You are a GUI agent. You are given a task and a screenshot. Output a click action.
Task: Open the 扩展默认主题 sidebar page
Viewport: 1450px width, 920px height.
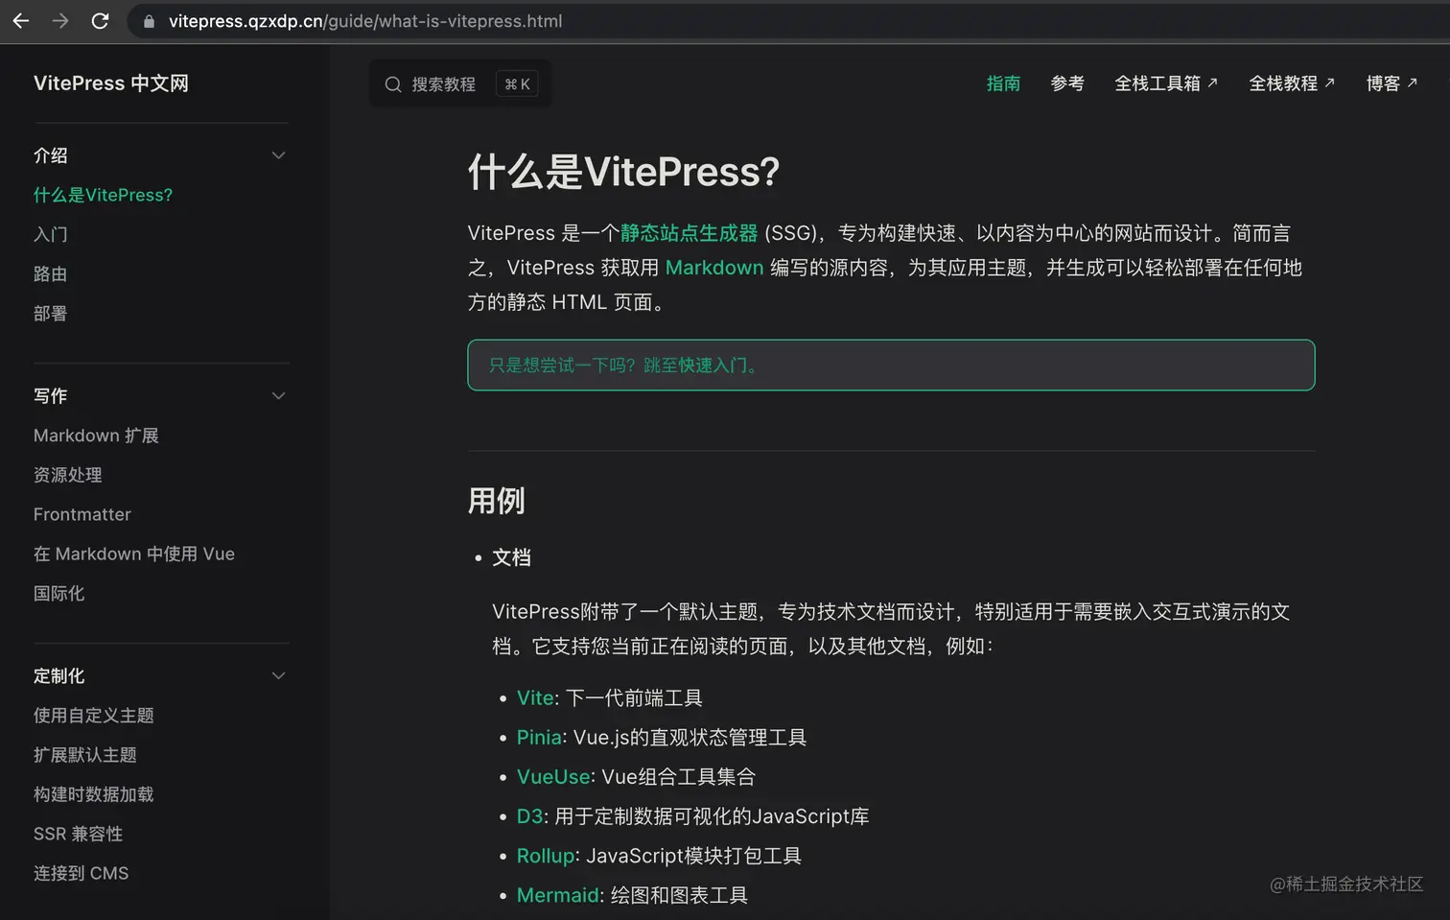point(85,755)
